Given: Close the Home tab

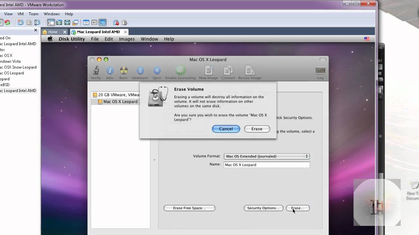Looking at the screenshot, I should [x=65, y=32].
